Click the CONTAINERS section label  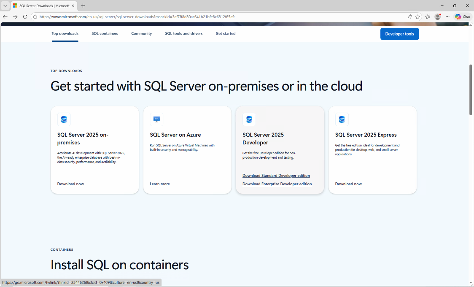pos(62,249)
